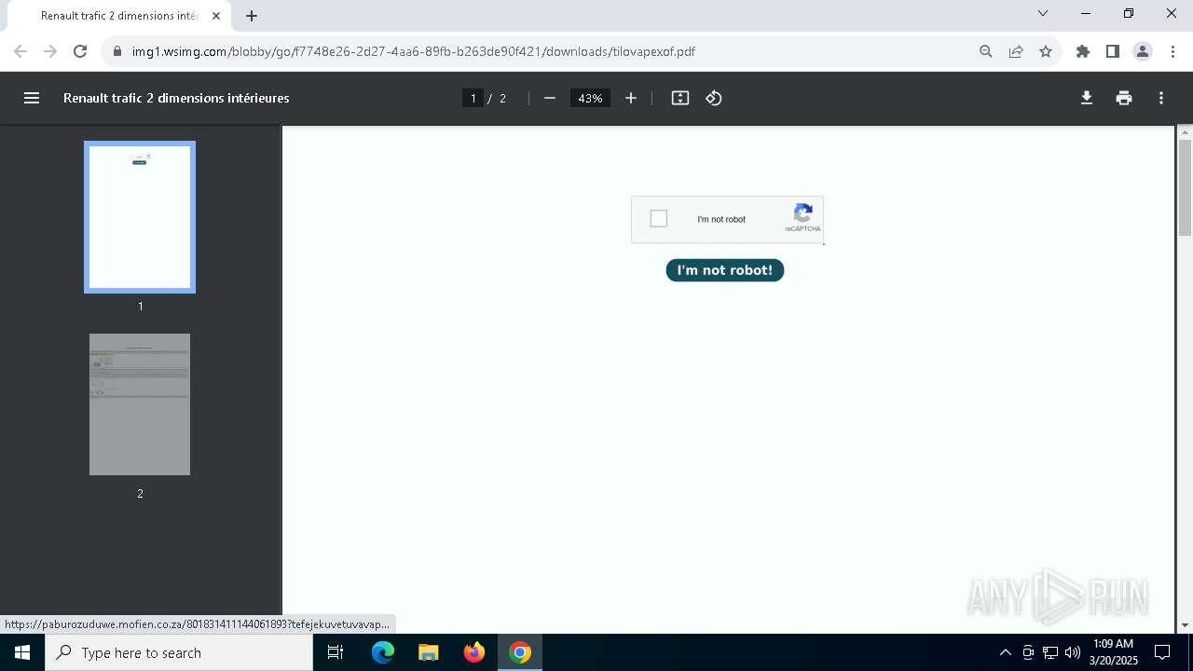The width and height of the screenshot is (1193, 671).
Task: Zoom out of the PDF
Action: pyautogui.click(x=550, y=98)
